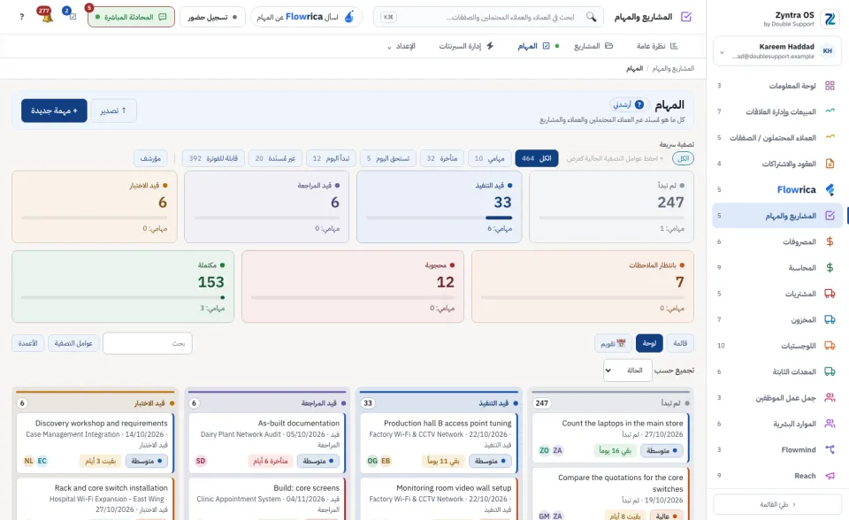Open لوحة المعلومات dashboard sidebar icon

[x=830, y=86]
